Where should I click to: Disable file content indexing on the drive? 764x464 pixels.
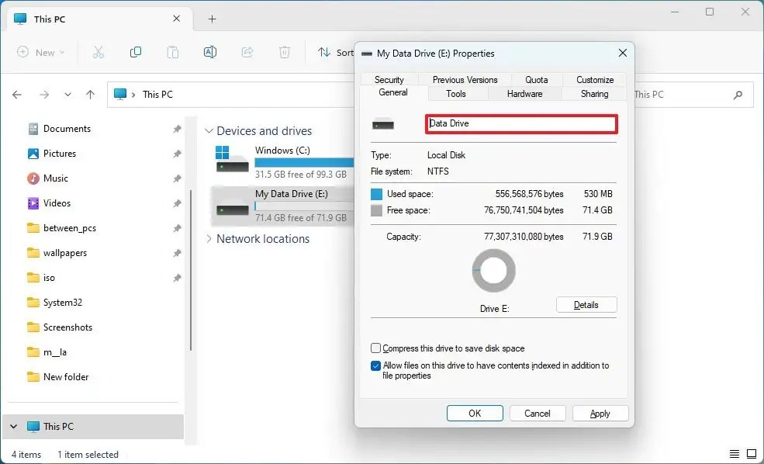click(375, 365)
